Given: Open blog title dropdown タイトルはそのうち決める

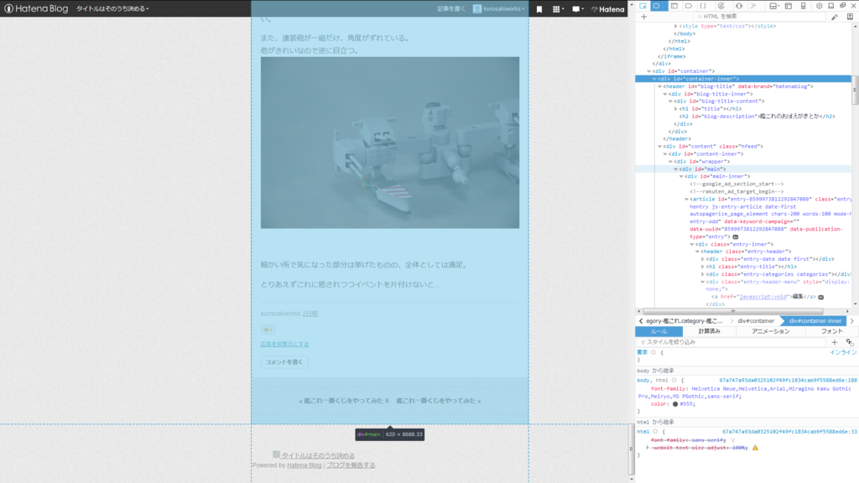Looking at the screenshot, I should click(x=112, y=8).
